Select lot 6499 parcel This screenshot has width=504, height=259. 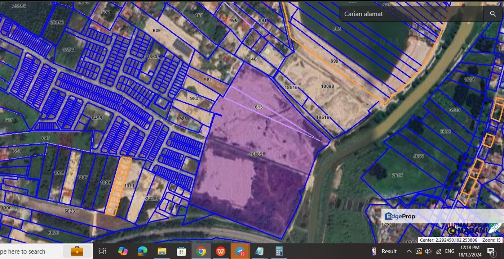coord(97,118)
